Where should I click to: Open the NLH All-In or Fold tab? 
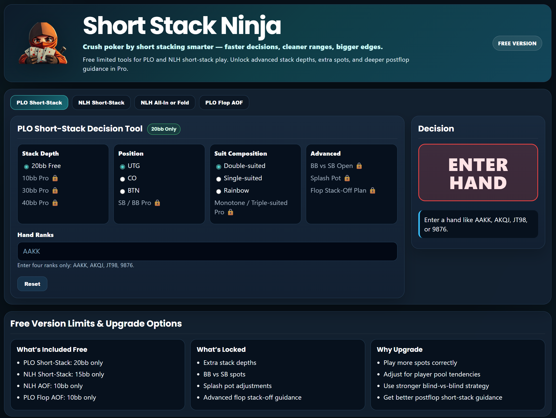pos(165,102)
